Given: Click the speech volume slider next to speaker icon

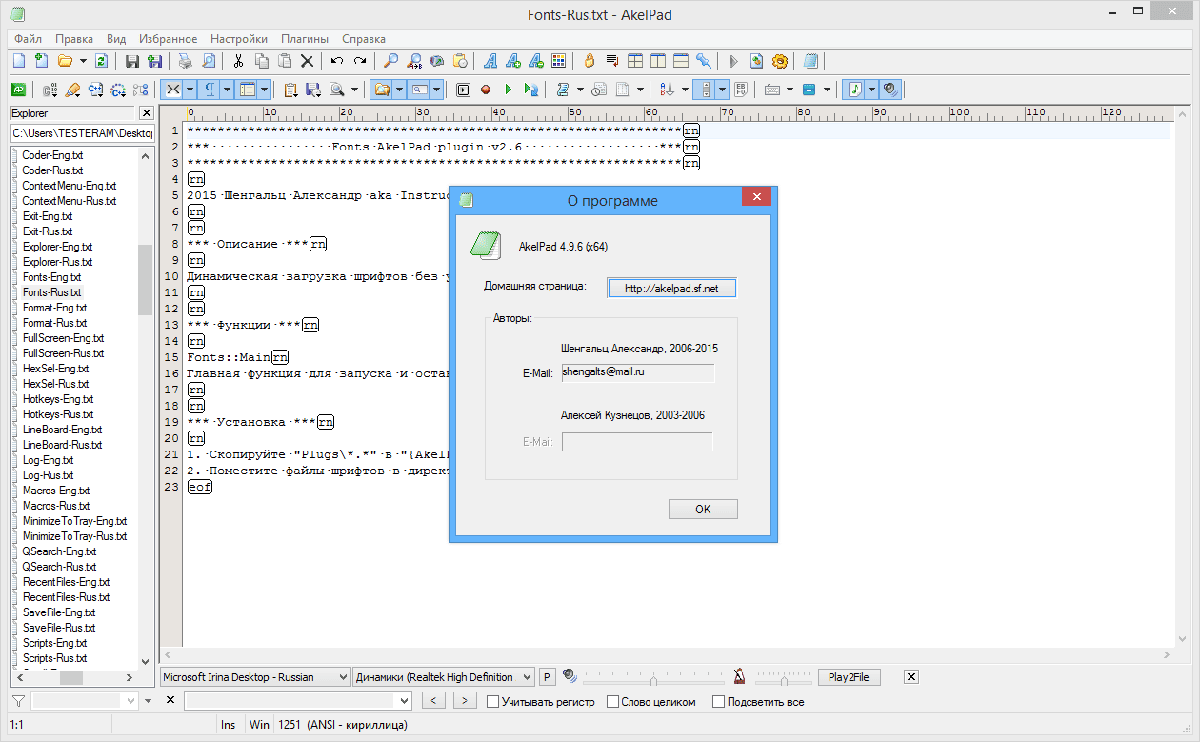Looking at the screenshot, I should [x=652, y=678].
